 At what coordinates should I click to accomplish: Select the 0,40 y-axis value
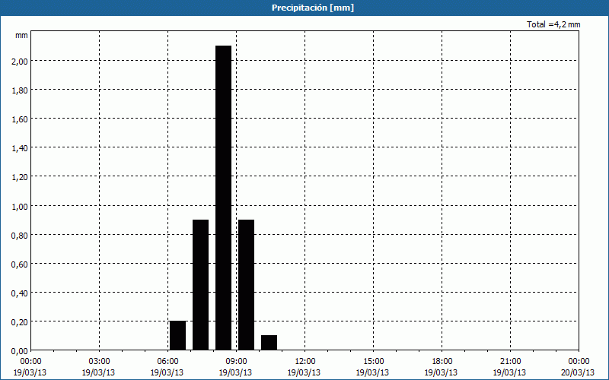[20, 293]
